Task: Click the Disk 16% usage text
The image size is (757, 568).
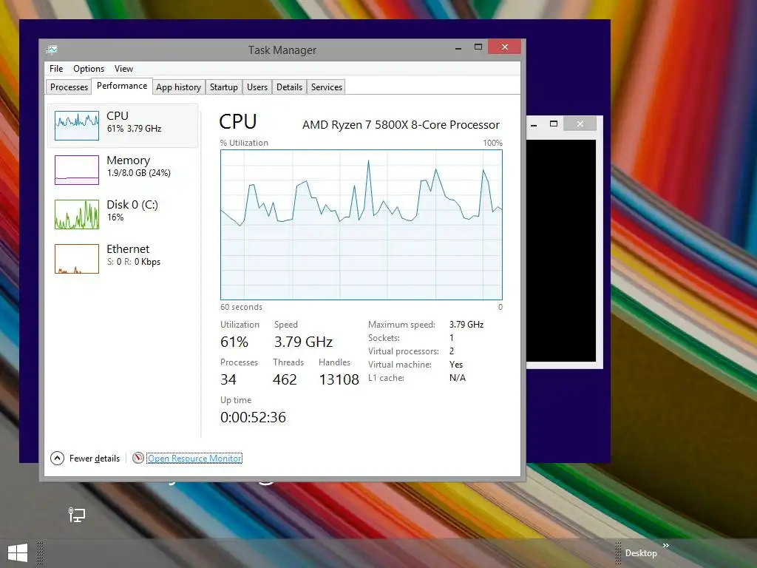Action: point(115,217)
